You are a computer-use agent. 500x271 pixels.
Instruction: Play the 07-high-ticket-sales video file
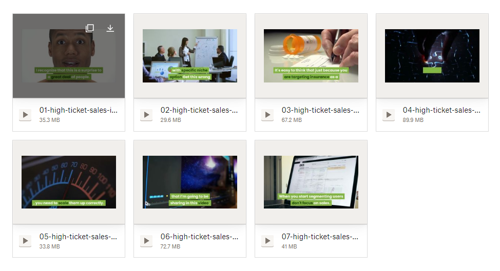point(267,241)
